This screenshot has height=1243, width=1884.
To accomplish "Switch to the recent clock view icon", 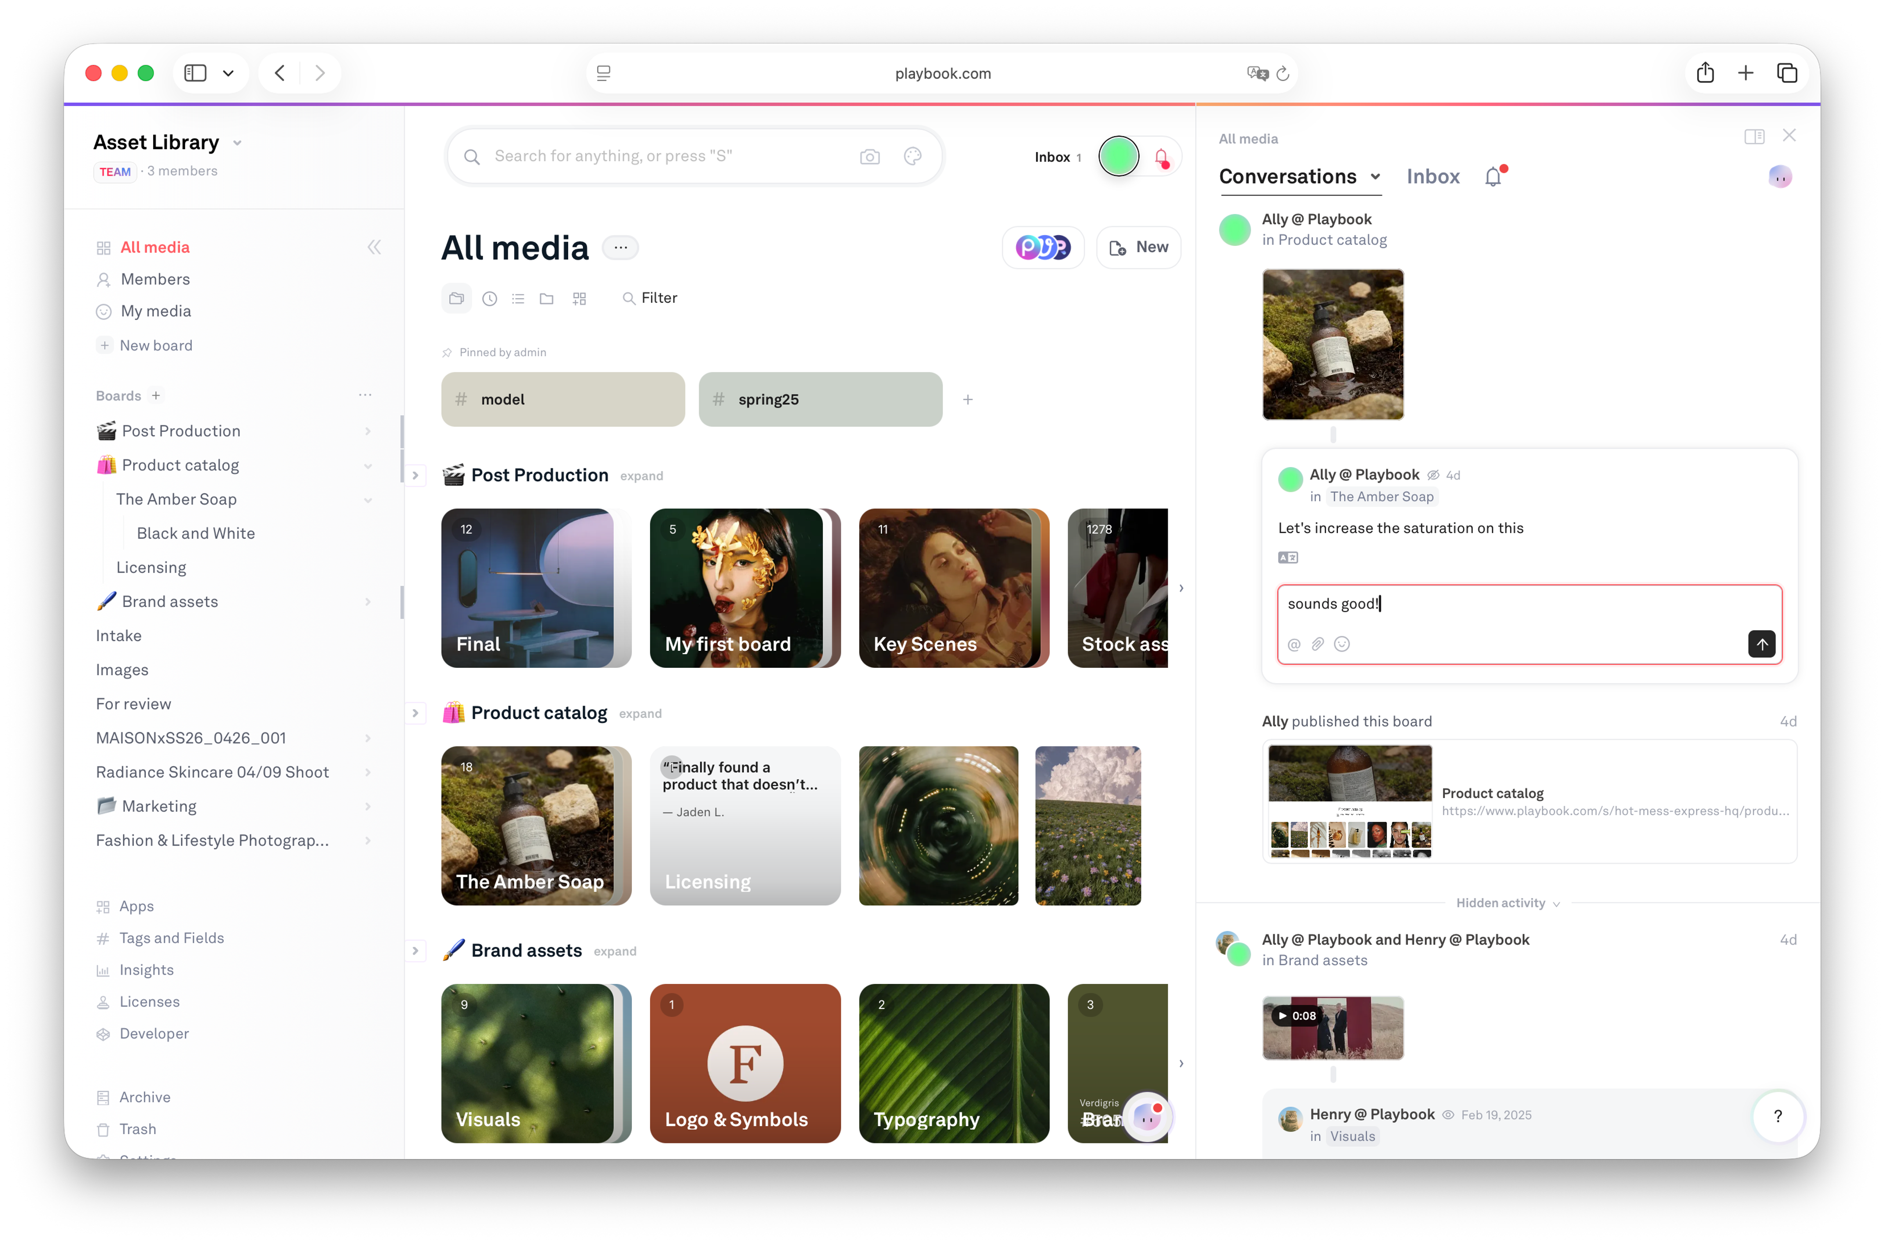I will pos(490,298).
